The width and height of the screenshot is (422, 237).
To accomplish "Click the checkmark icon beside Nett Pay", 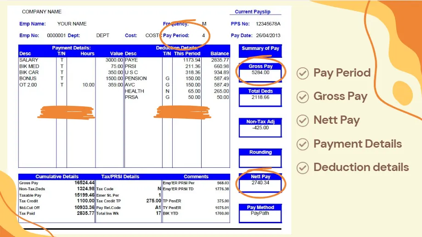I will (303, 121).
